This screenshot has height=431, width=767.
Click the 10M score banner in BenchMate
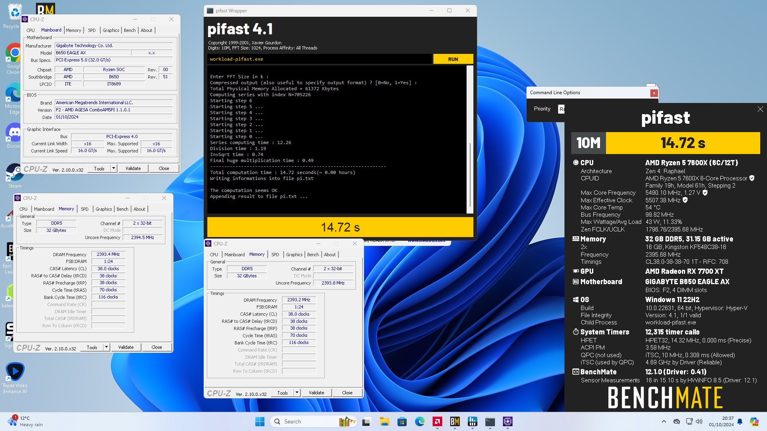666,143
